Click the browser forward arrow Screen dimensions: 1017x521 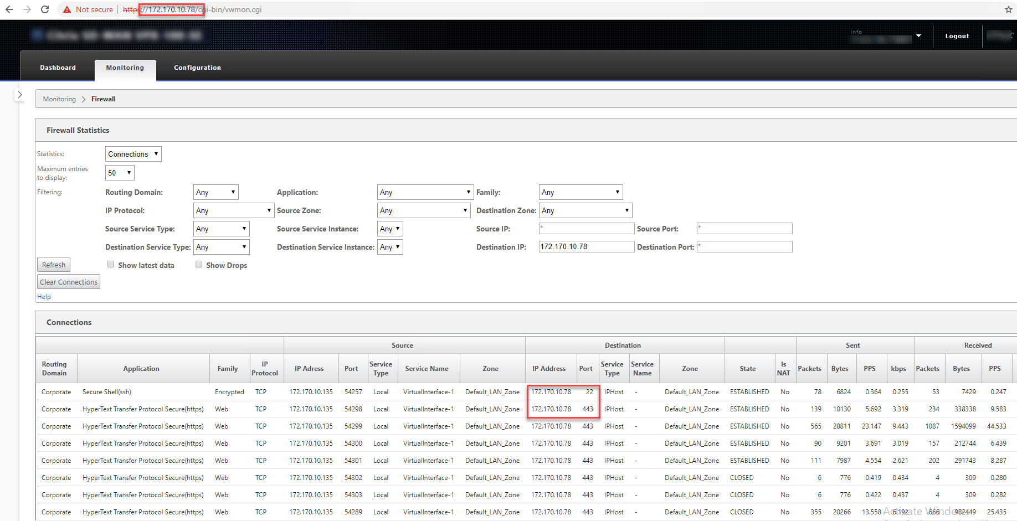(27, 9)
